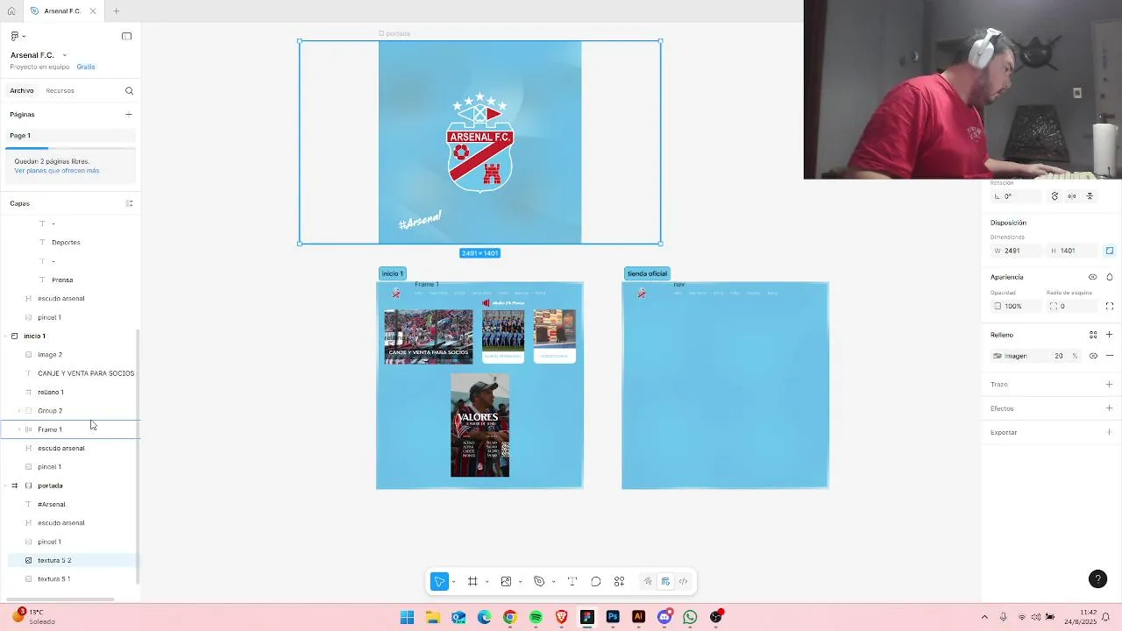
Task: Select the Pen tool in bottom toolbar
Action: click(x=539, y=582)
